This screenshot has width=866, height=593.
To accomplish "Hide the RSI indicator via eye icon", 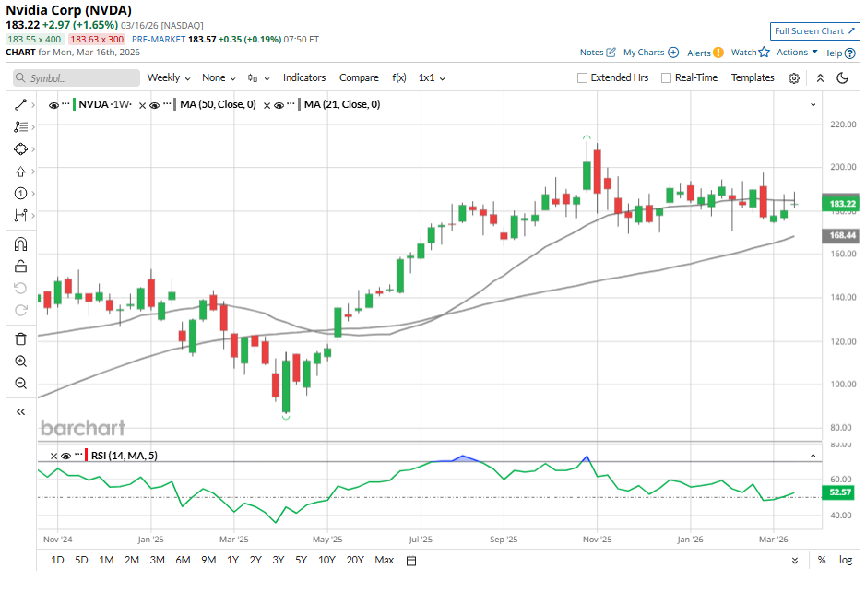I will (x=65, y=456).
